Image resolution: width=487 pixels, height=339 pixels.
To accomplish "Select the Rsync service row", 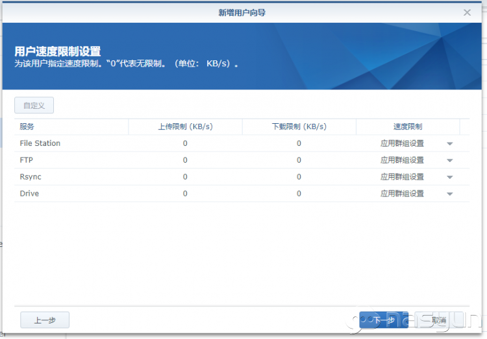I will pos(242,177).
